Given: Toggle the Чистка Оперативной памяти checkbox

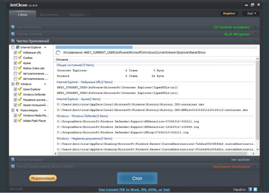Looking at the screenshot, I should (x=13, y=167).
